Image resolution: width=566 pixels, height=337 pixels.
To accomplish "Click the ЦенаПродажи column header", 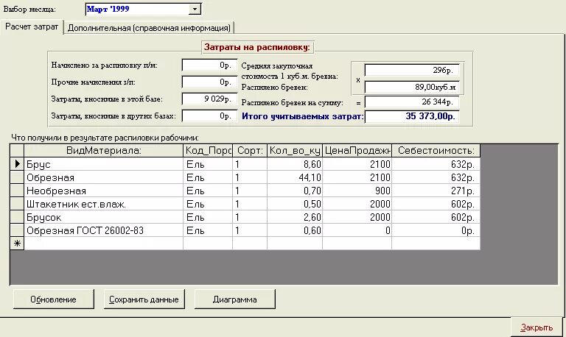I will (357, 151).
